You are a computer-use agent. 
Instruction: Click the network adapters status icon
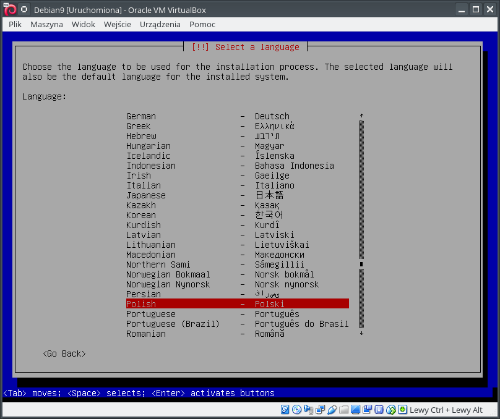pyautogui.click(x=321, y=410)
